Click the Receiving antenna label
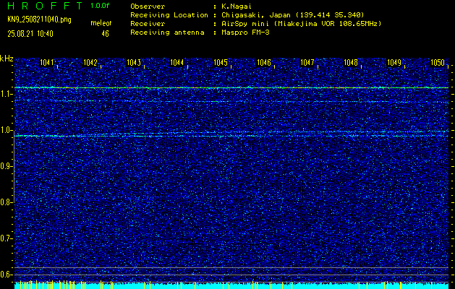This screenshot has width=455, height=289. pyautogui.click(x=167, y=33)
